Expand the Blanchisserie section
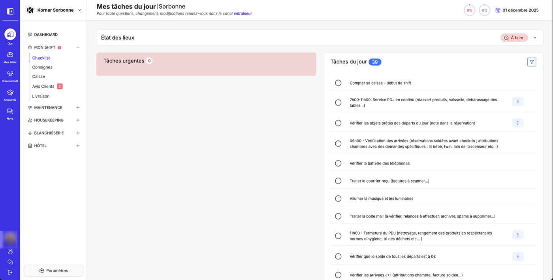Screen dimensions: 553x280 [78, 133]
